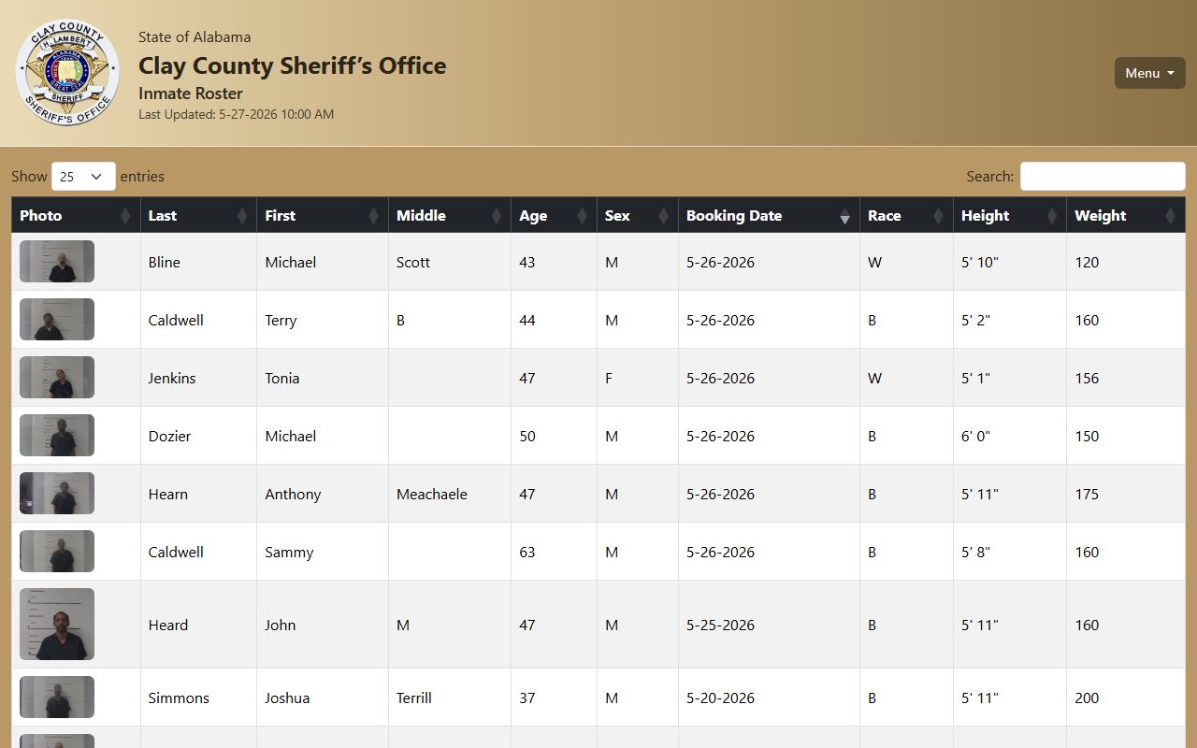This screenshot has height=748, width=1197.
Task: Click height 6' 0" in Dozier row
Action: (976, 436)
